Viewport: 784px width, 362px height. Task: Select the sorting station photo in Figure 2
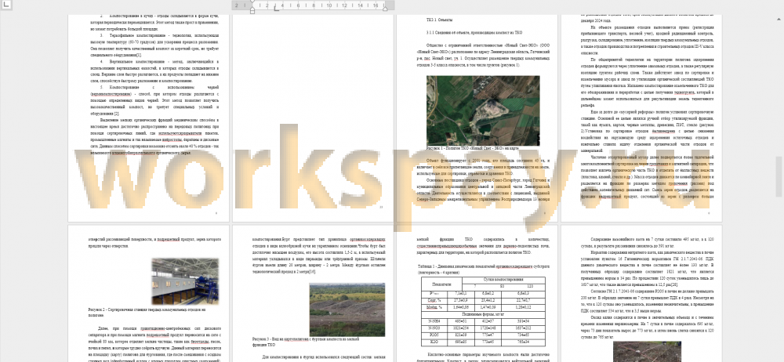185,281
